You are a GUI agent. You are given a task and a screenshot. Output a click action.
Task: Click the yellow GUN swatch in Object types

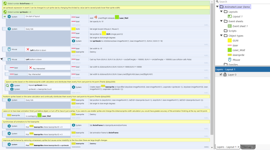[x=230, y=40]
